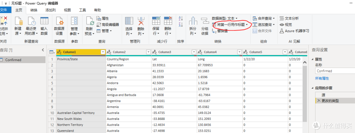Select the Column4 header
The height and width of the screenshot is (133, 355).
(x=220, y=52)
